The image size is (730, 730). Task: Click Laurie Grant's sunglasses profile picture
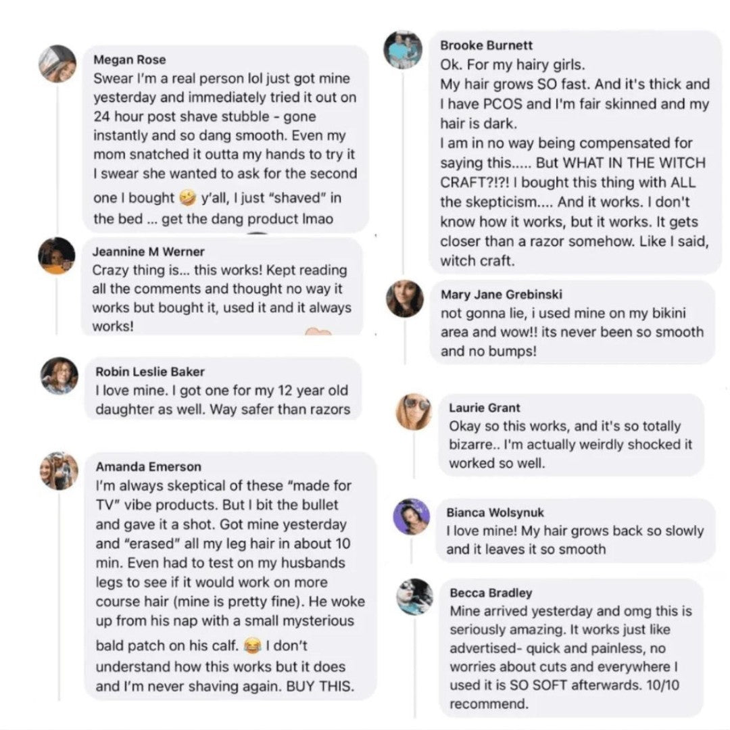click(414, 412)
